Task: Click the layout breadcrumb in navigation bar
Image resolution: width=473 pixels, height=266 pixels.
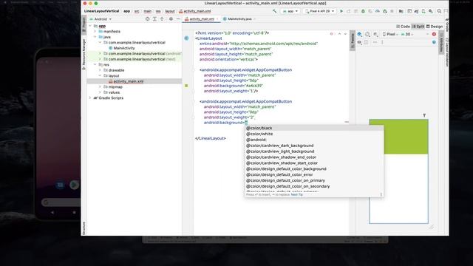Action: pos(170,11)
